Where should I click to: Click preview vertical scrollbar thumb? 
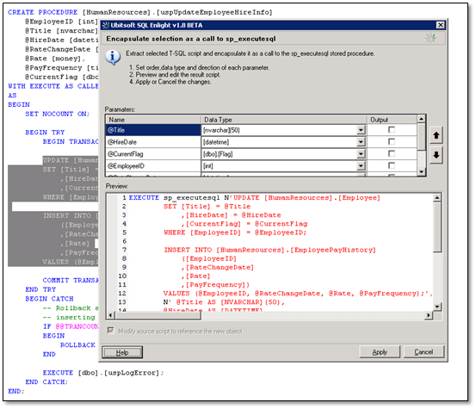point(437,227)
